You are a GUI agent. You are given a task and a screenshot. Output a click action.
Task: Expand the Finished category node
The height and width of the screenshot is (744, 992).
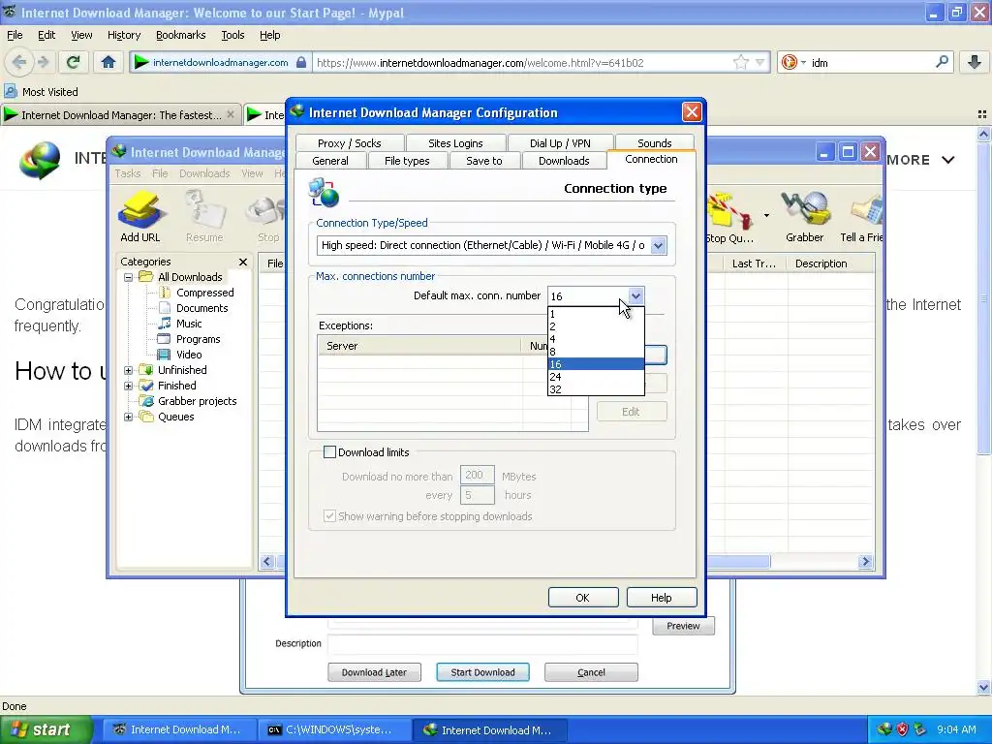(129, 386)
